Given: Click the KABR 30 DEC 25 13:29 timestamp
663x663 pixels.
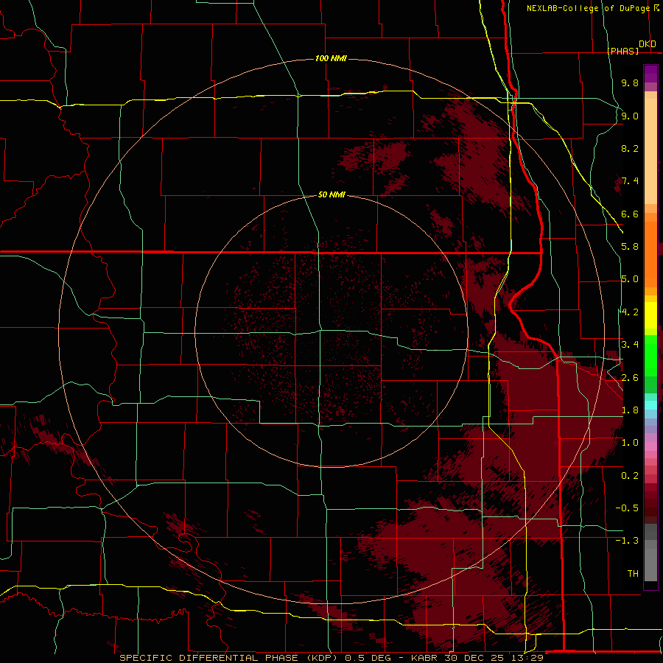Looking at the screenshot, I should point(477,658).
